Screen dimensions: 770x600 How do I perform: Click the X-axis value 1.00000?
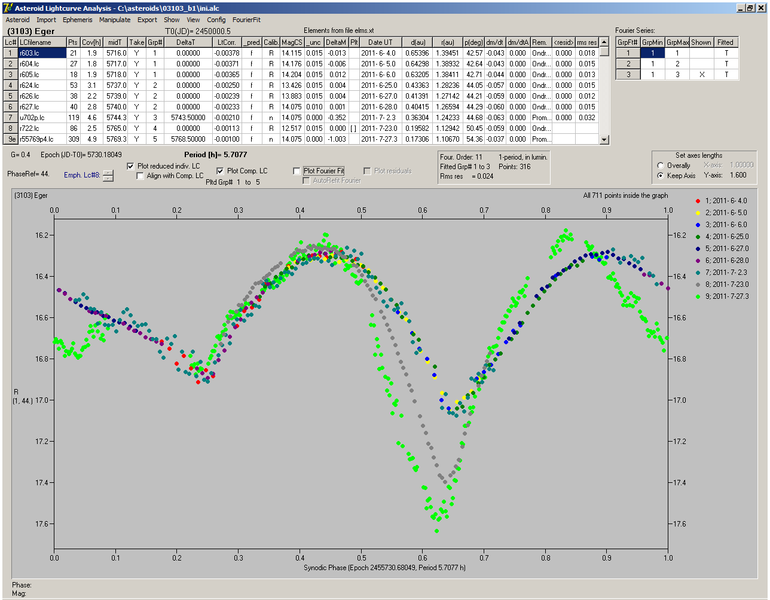click(742, 165)
